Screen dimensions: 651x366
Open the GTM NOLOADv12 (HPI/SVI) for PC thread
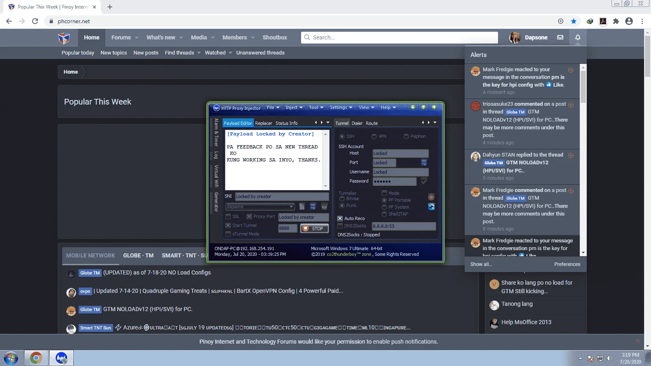[x=148, y=309]
